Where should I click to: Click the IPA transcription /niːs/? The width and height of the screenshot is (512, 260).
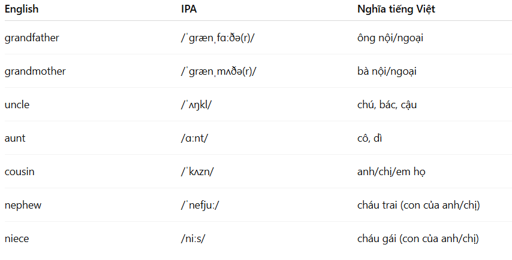(x=193, y=239)
